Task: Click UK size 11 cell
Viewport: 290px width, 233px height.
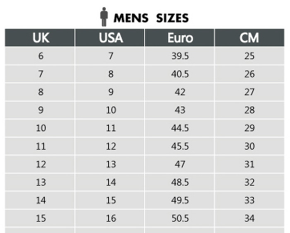Action: click(x=40, y=146)
